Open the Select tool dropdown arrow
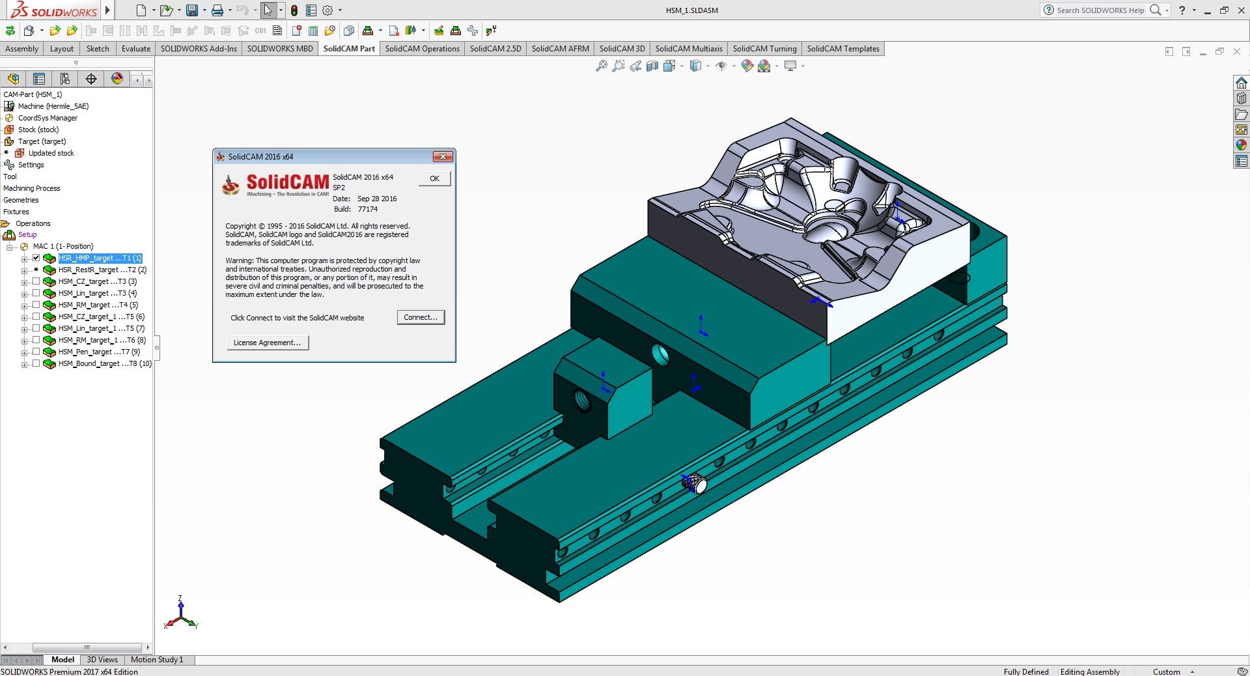 (x=281, y=10)
